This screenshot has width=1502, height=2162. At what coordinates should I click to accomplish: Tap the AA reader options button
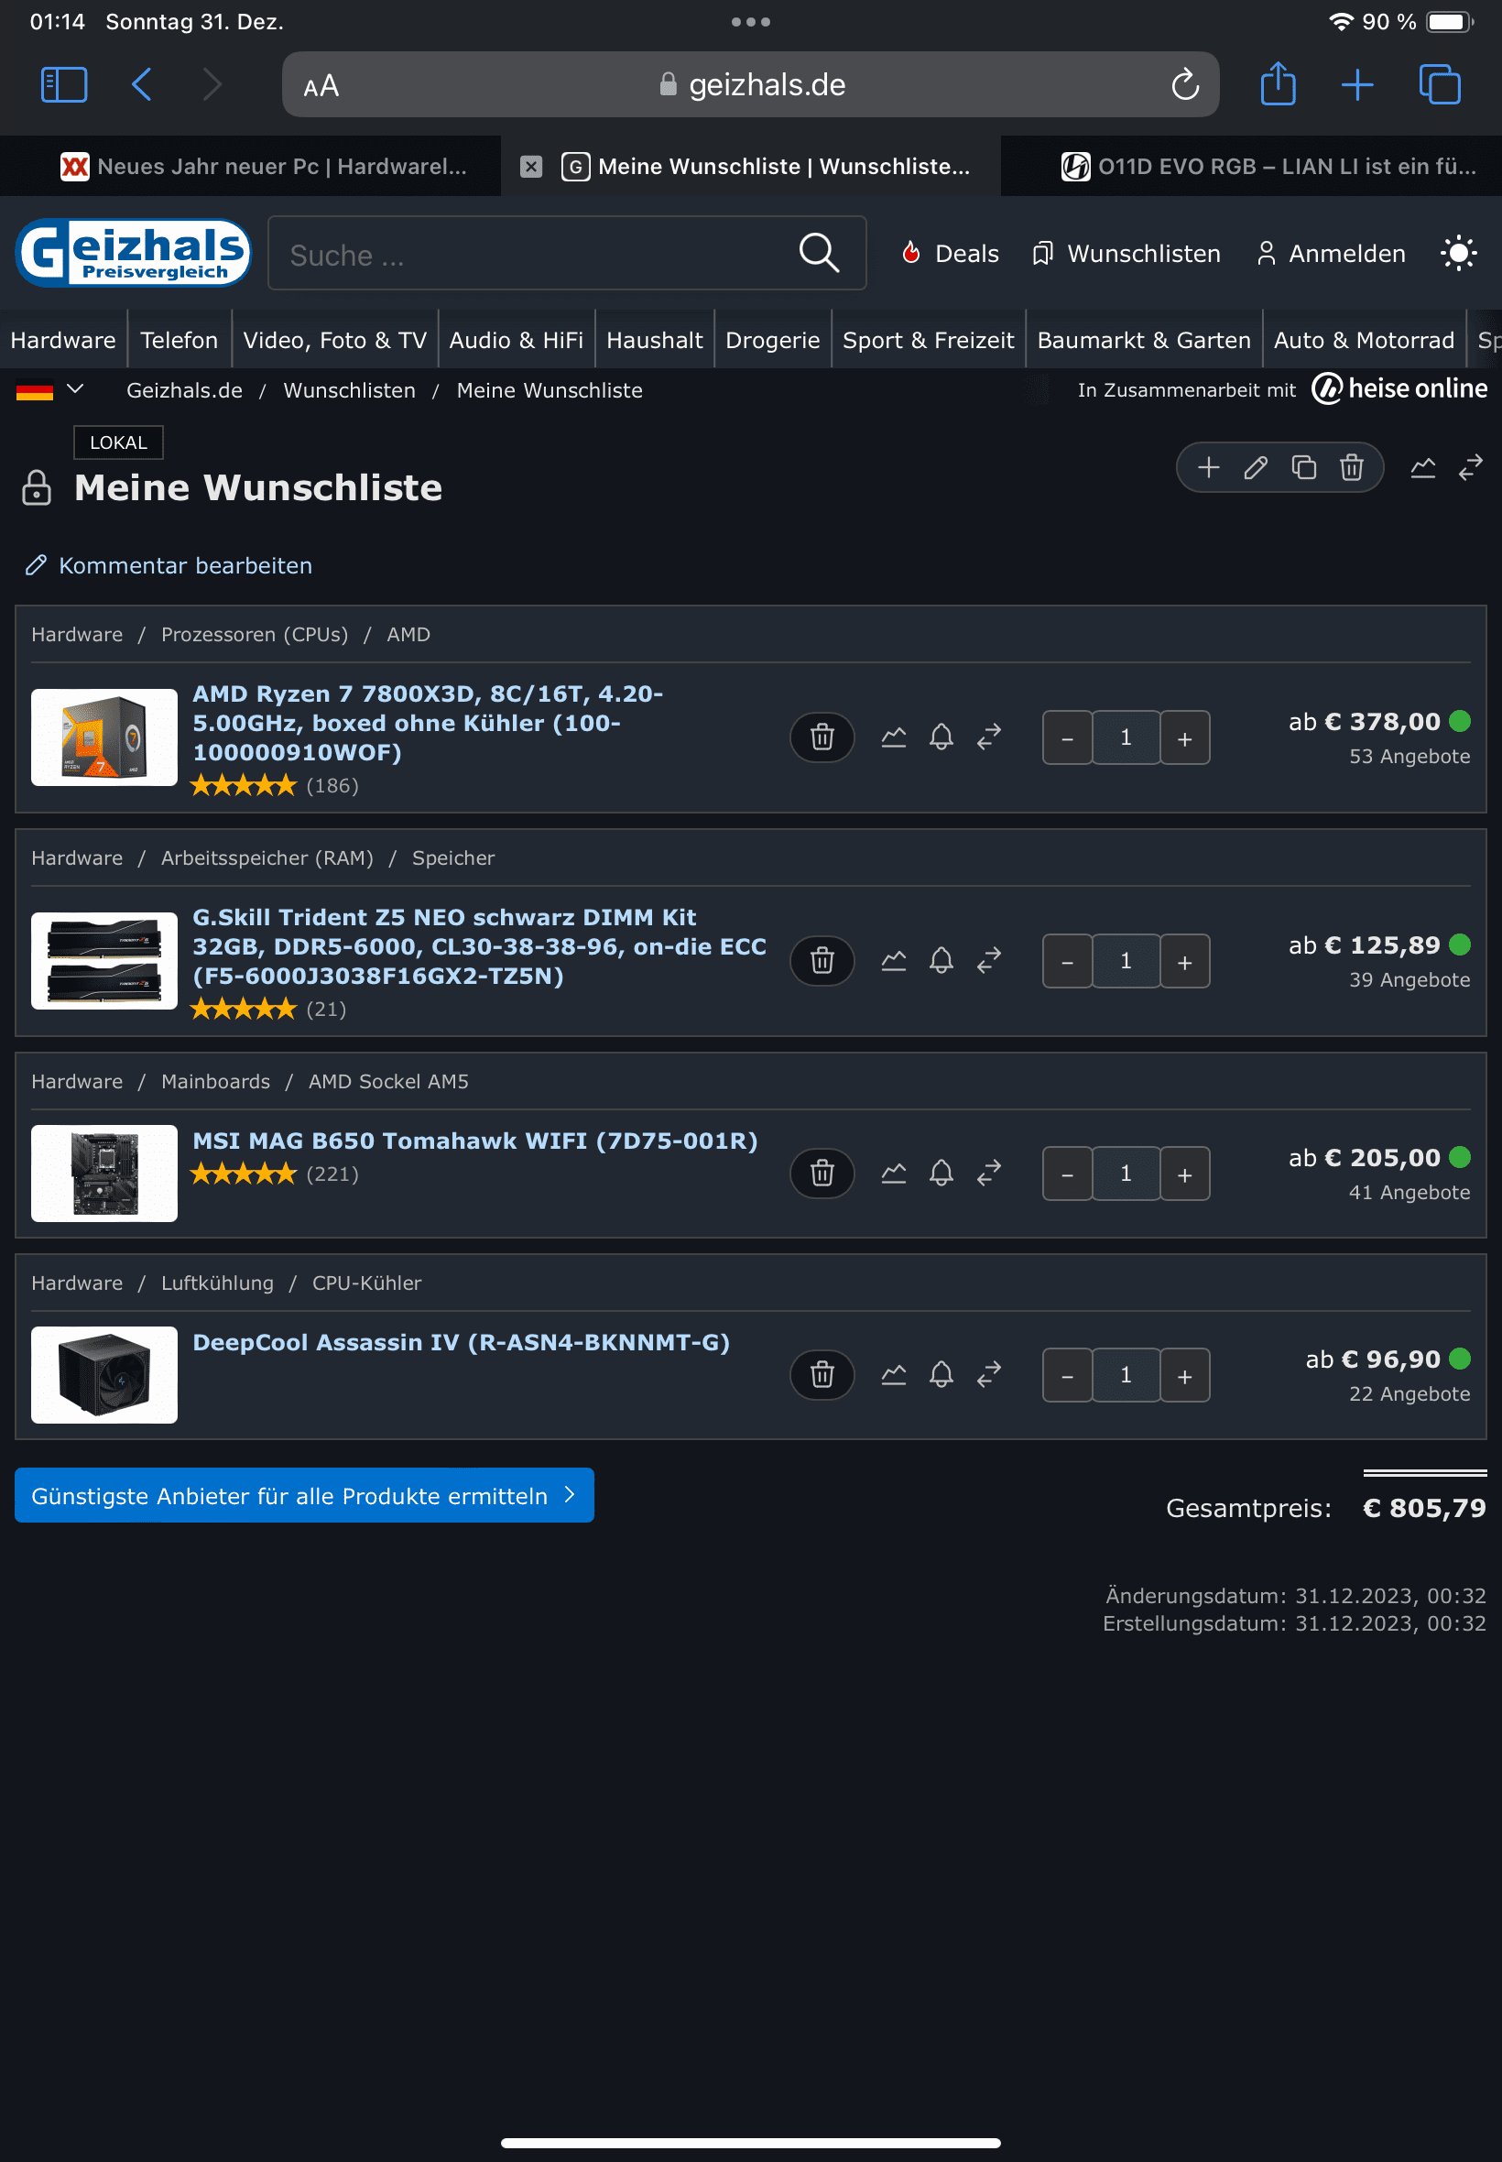[321, 87]
